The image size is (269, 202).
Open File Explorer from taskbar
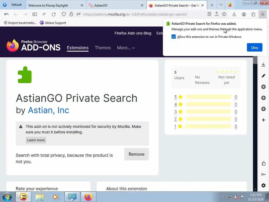(x=40, y=197)
